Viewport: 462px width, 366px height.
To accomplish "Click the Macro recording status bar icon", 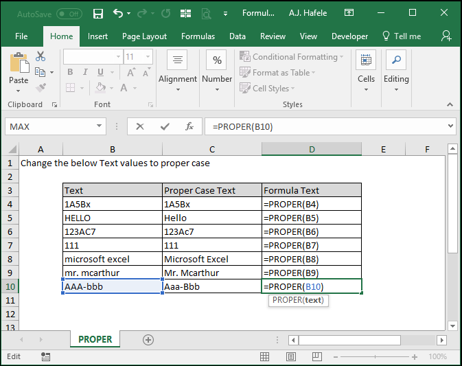I will pyautogui.click(x=45, y=356).
